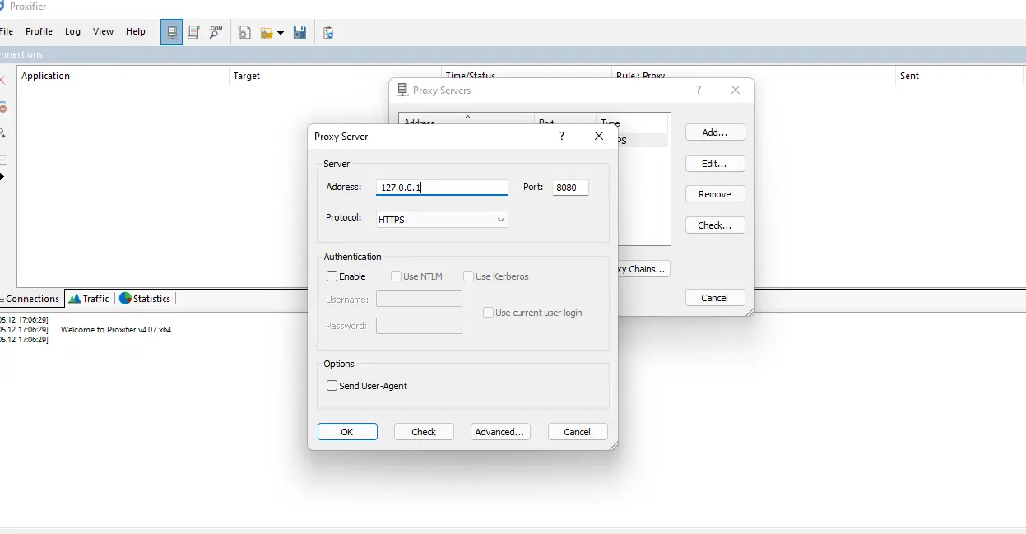Open the Log menu

pos(72,31)
